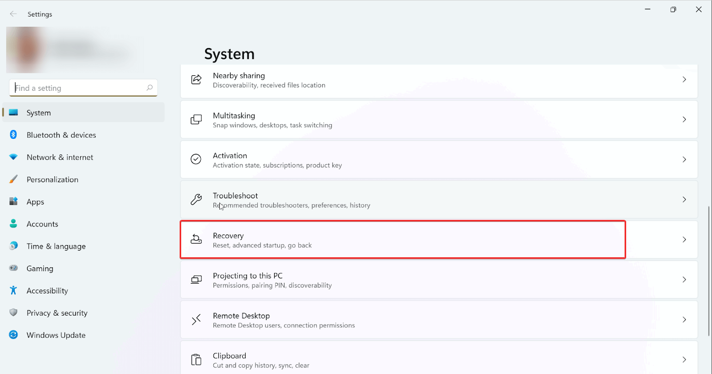Click the Accessibility figure icon

click(x=13, y=290)
